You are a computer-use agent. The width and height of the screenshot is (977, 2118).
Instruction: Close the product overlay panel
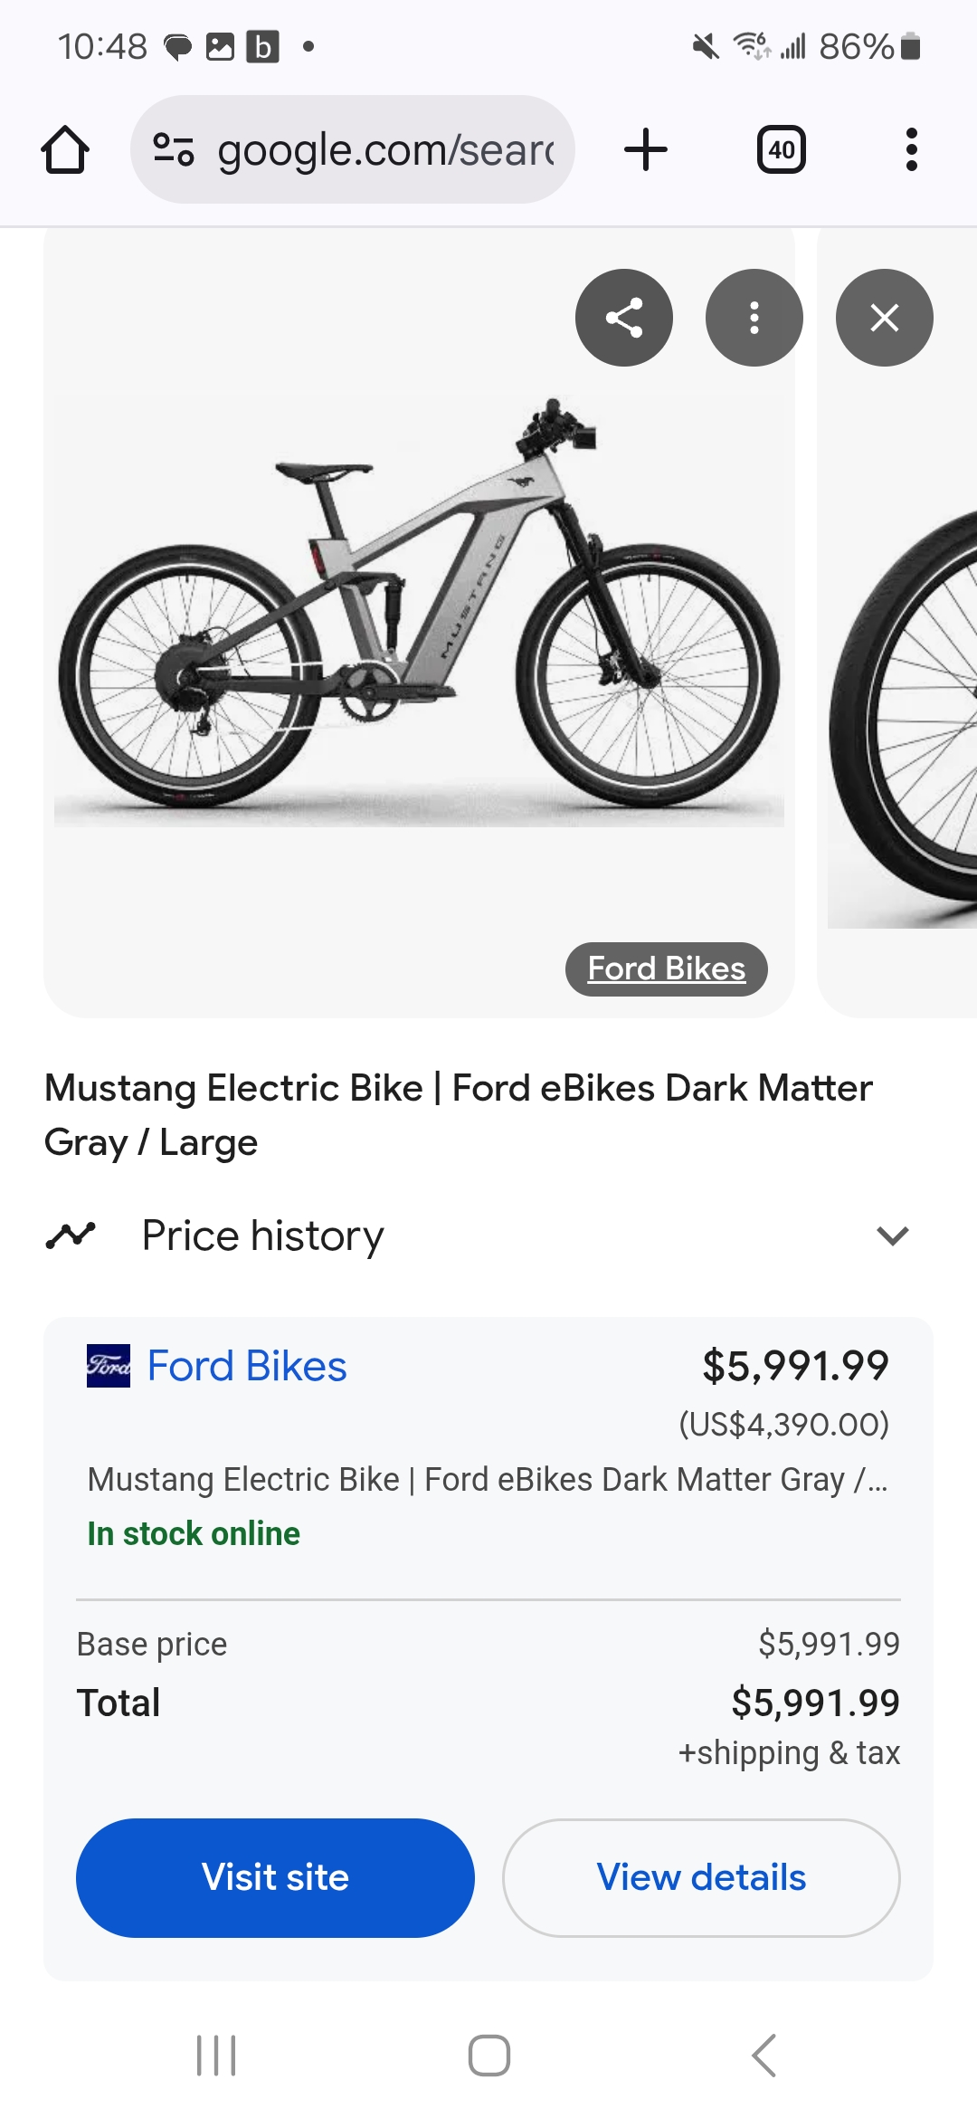coord(884,318)
